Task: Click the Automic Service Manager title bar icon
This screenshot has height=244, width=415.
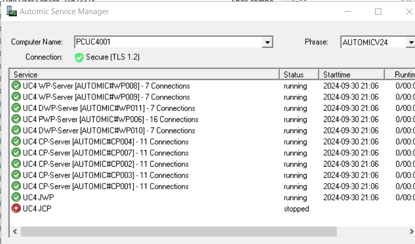Action: (x=12, y=12)
